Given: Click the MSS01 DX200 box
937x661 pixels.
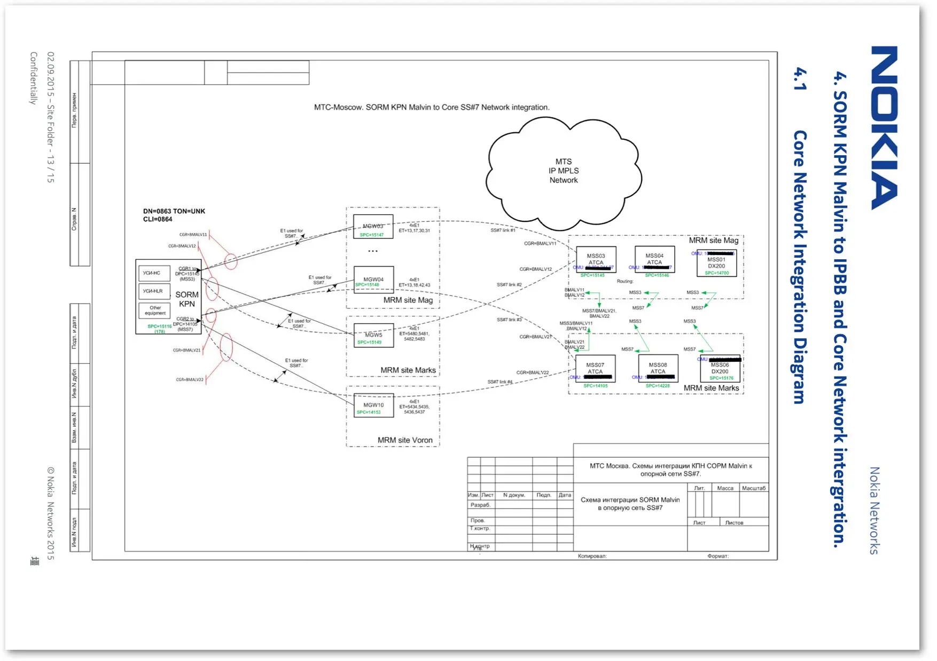Looking at the screenshot, I should click(x=716, y=263).
